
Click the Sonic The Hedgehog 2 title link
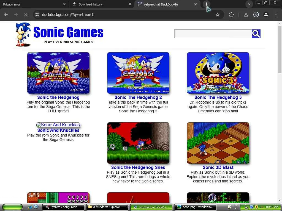tap(138, 97)
